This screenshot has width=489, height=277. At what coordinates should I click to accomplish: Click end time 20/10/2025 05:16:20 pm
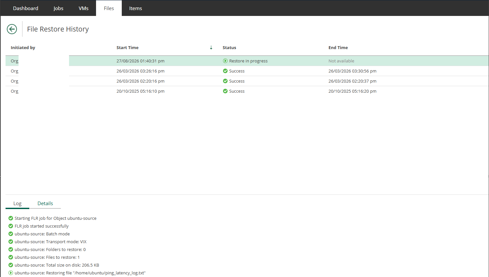(x=353, y=91)
